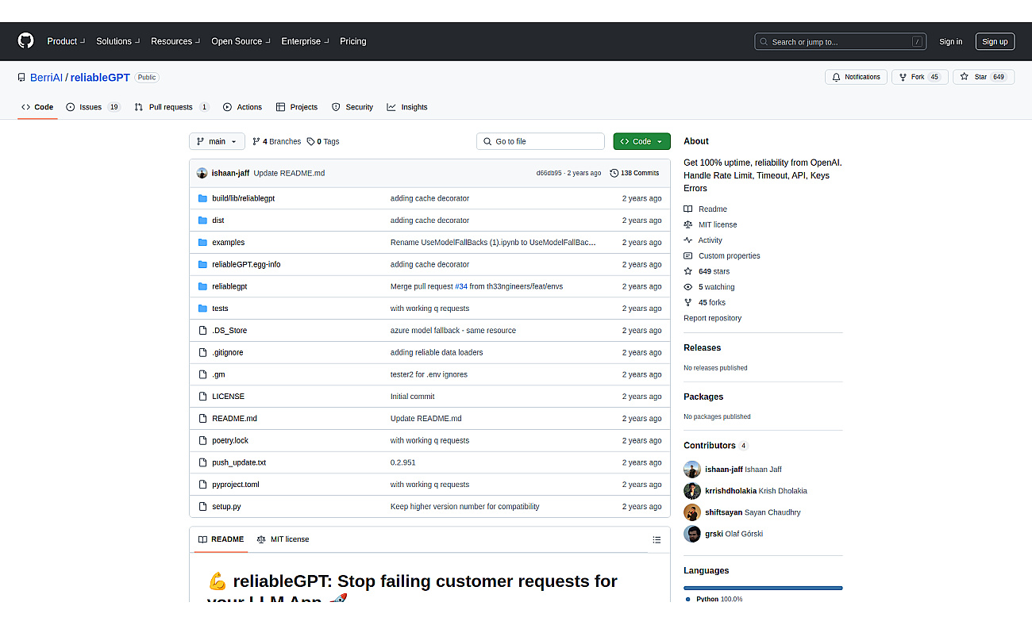Open the BerriAI owner link
Viewport: 1032px width, 625px height.
pos(46,78)
